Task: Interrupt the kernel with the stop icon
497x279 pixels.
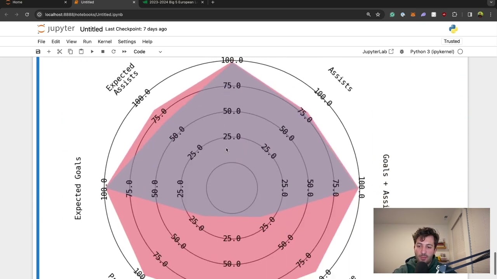Action: 103,52
